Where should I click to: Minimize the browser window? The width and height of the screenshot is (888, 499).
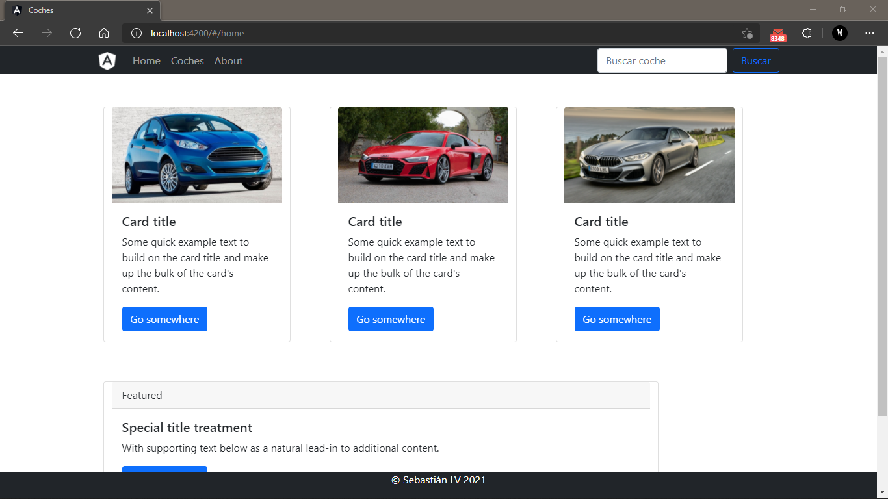point(813,10)
